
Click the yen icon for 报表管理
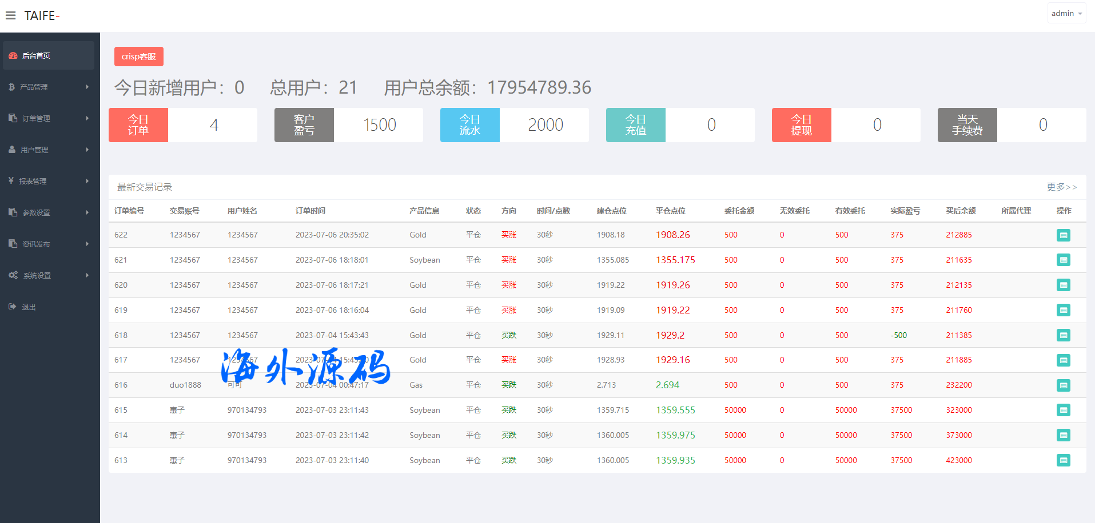tap(11, 181)
